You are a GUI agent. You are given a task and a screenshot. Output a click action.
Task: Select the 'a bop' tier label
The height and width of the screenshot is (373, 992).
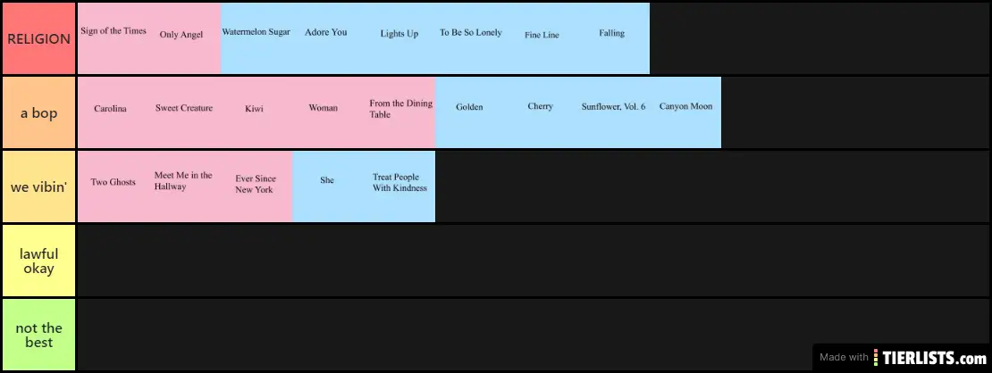[x=38, y=112]
